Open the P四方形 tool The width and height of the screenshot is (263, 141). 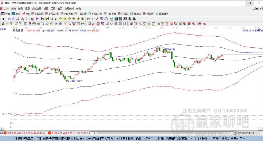(37, 14)
